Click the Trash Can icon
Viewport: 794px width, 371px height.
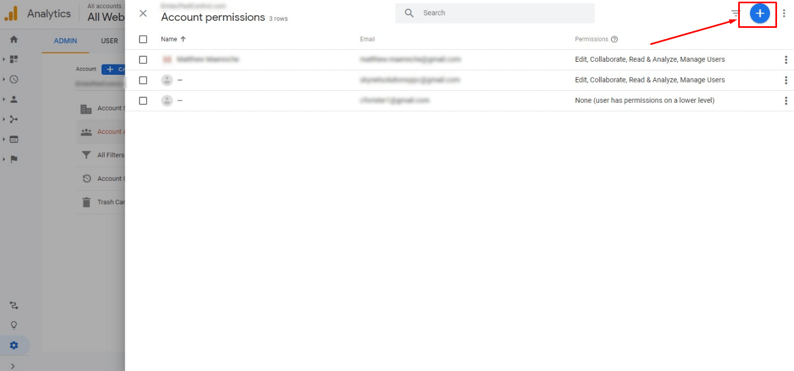[86, 202]
